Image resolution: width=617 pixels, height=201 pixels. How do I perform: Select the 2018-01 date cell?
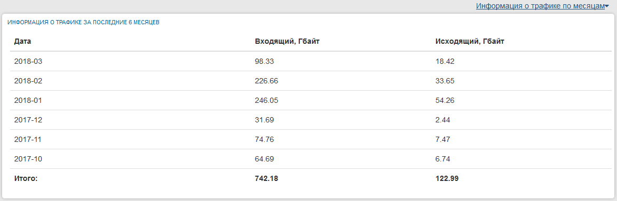click(28, 100)
